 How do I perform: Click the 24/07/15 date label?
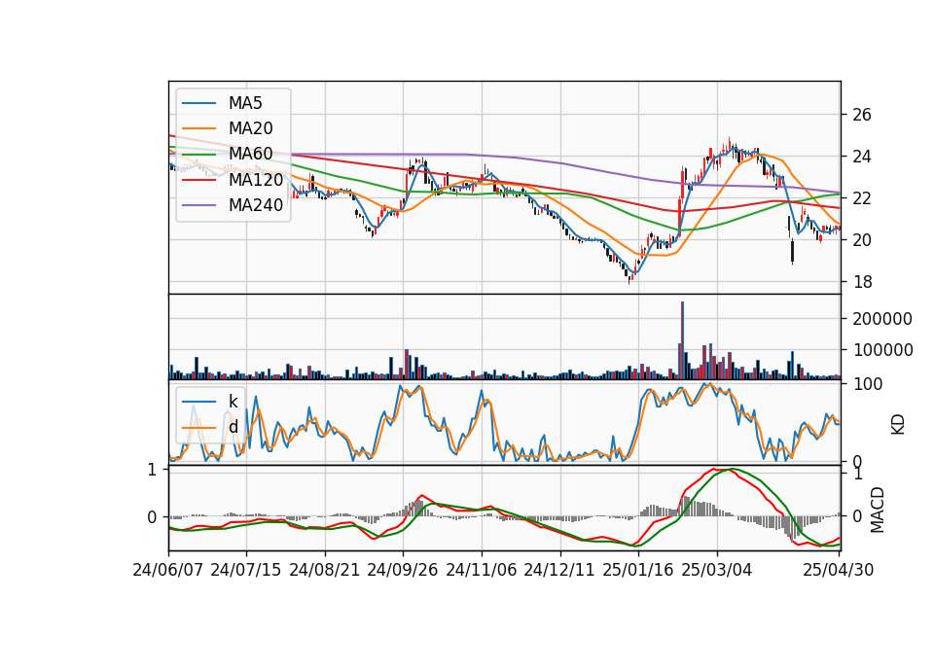(x=246, y=570)
